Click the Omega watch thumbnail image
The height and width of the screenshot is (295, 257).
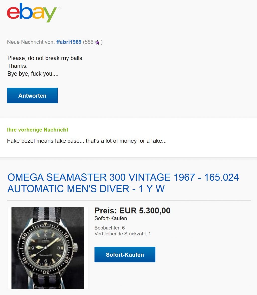coord(48,248)
